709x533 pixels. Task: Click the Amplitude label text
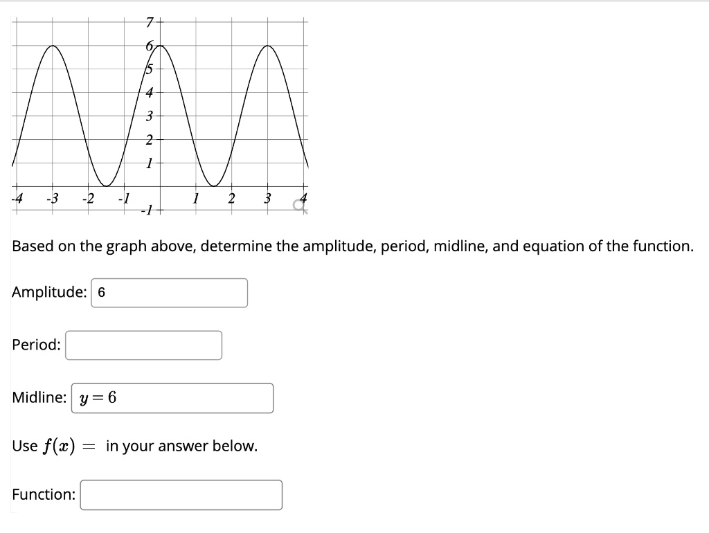point(48,292)
